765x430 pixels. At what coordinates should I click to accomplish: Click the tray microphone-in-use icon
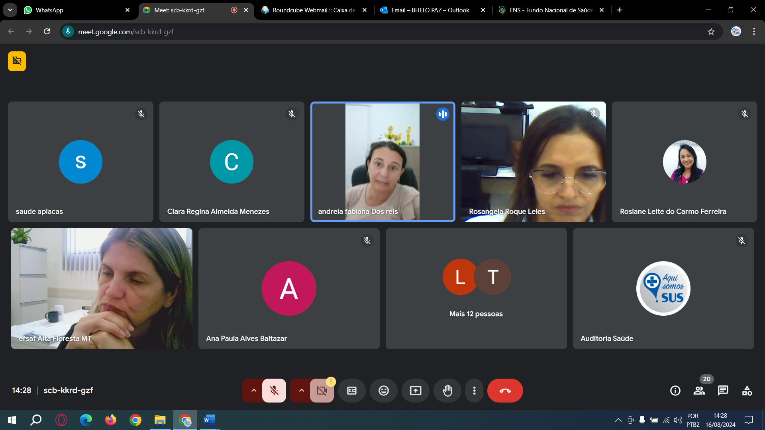click(x=642, y=420)
